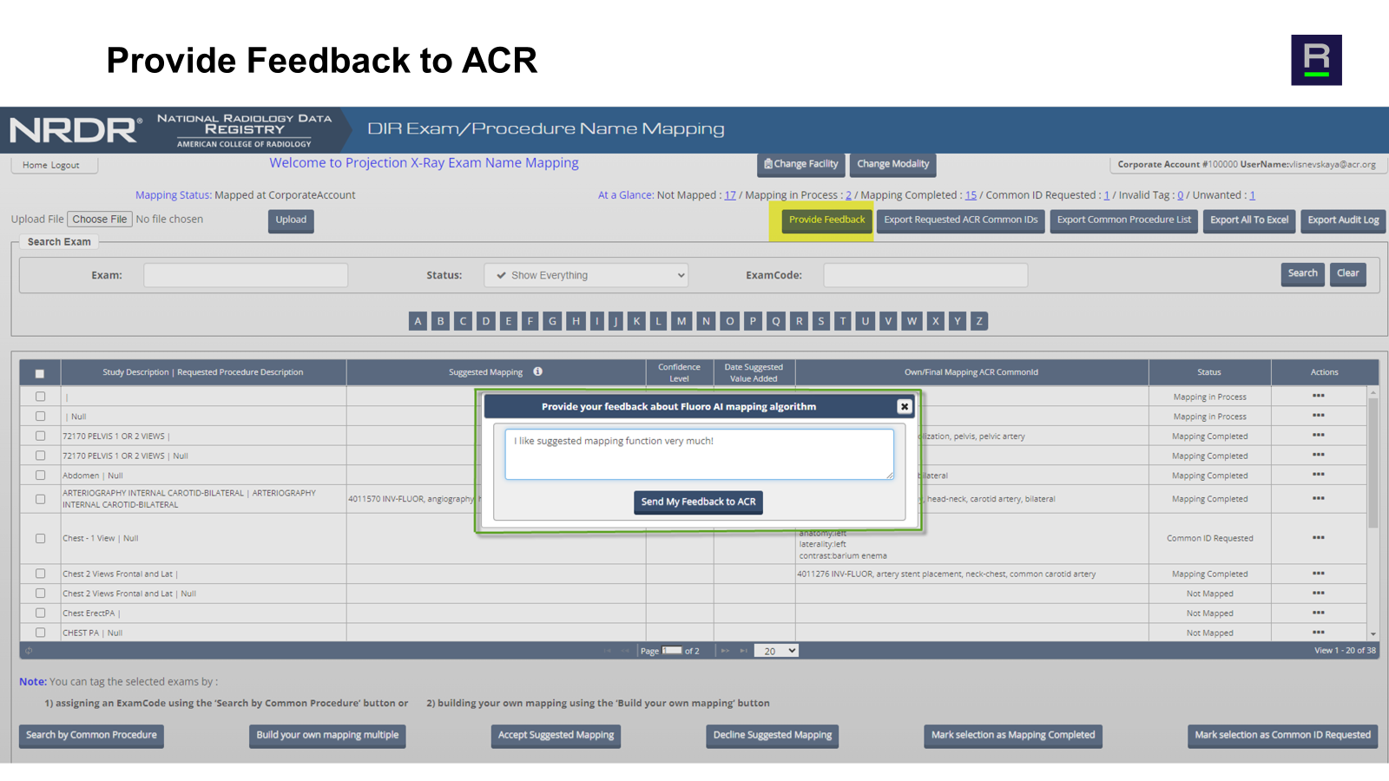
Task: Click the R logo at top right
Action: (1316, 60)
